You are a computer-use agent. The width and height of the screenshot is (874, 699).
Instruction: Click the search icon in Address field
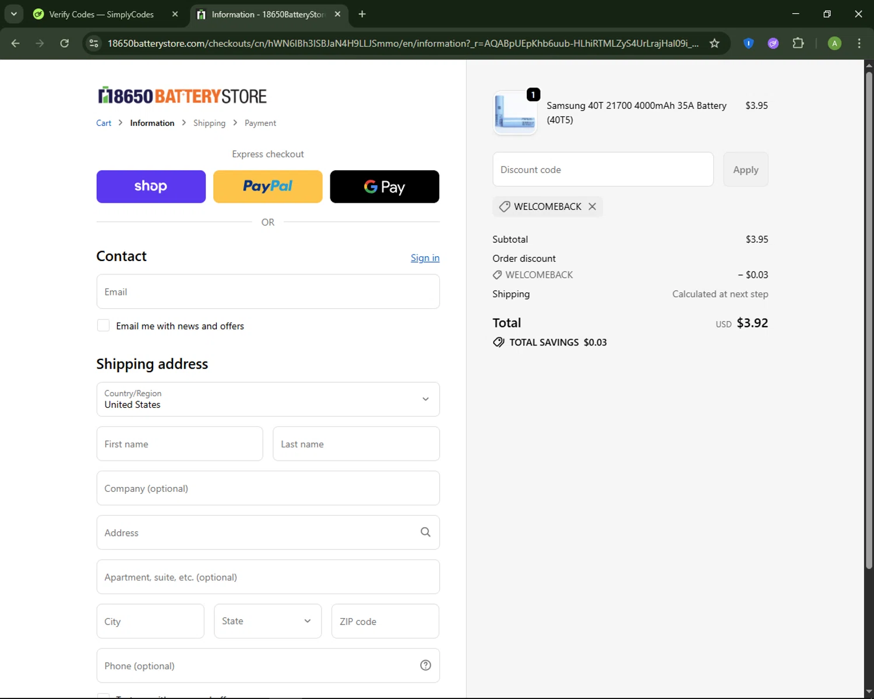425,532
